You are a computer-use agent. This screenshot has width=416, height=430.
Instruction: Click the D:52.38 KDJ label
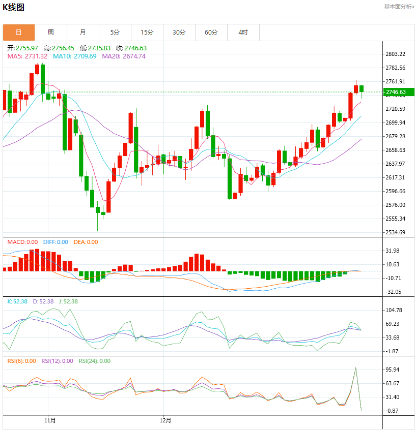point(43,301)
